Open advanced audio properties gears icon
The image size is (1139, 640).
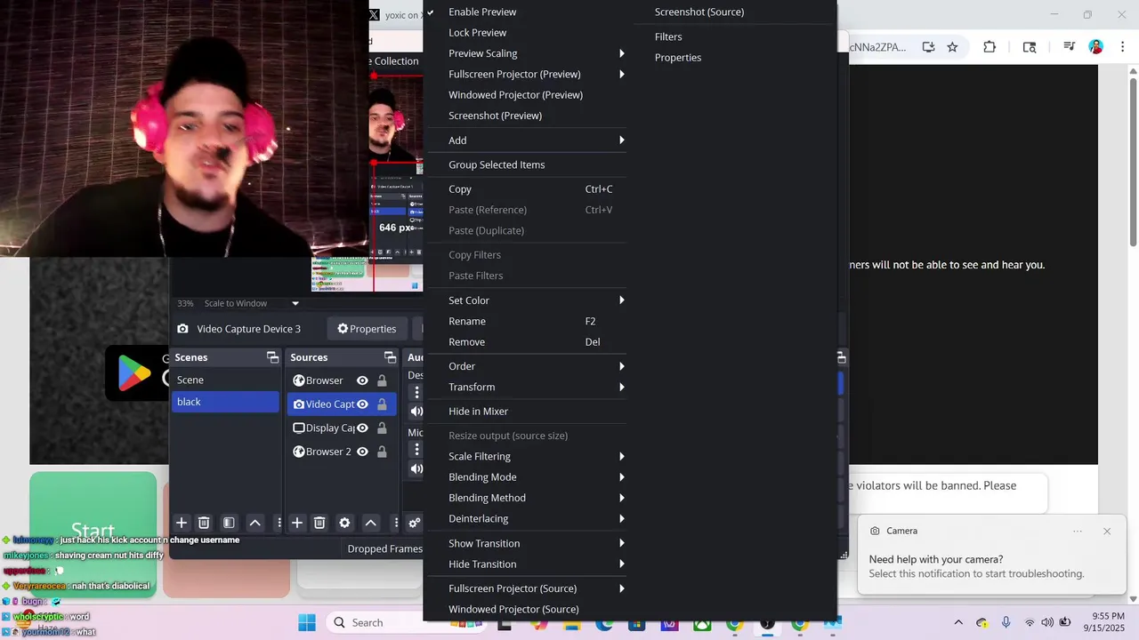tap(414, 523)
